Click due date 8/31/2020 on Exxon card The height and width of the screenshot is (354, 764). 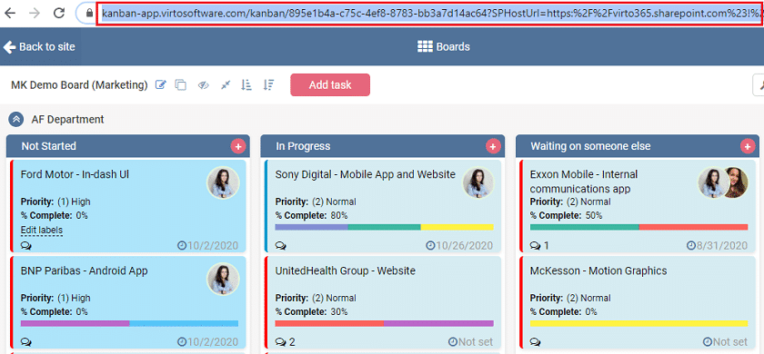717,246
